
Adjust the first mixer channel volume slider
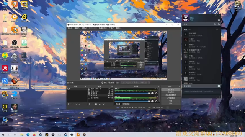point(132,93)
